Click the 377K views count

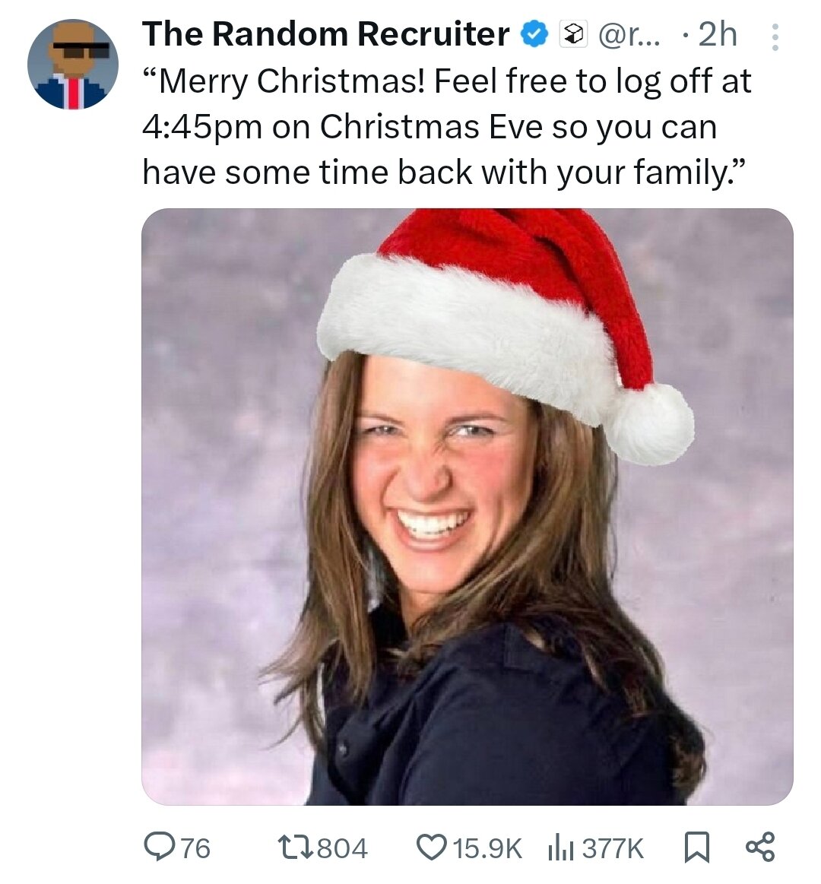(613, 848)
